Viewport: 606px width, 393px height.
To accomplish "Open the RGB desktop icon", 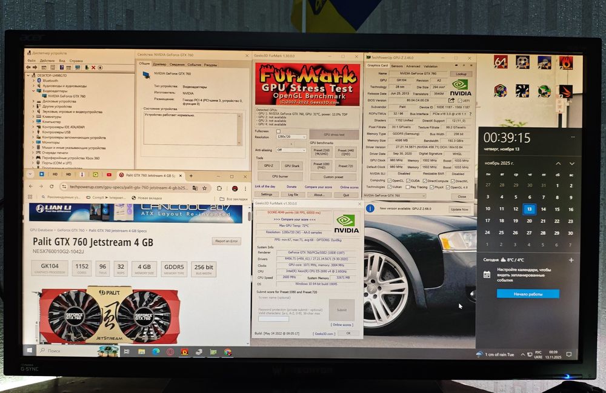I will click(501, 91).
